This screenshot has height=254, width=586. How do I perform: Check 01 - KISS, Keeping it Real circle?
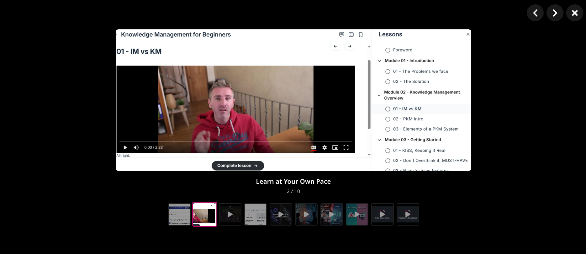tap(388, 151)
